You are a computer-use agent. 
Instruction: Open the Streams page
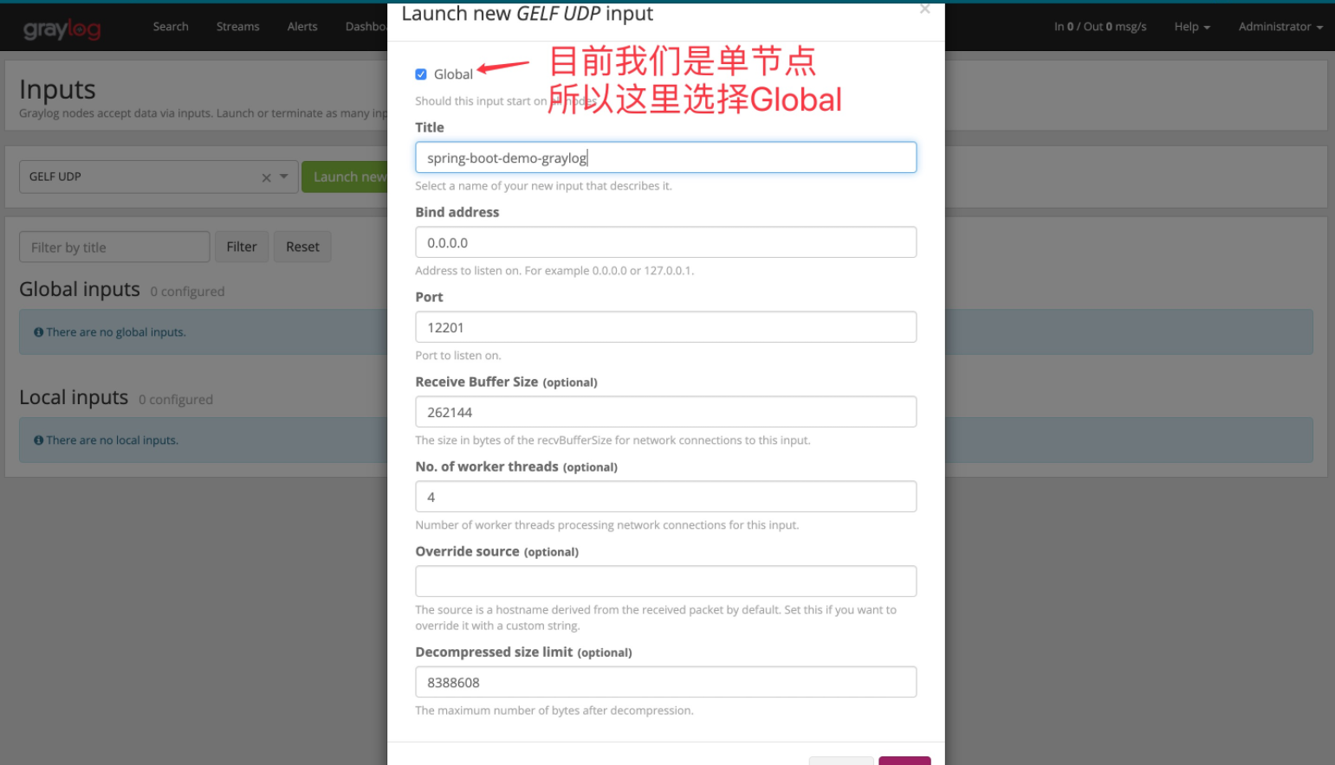(x=237, y=26)
